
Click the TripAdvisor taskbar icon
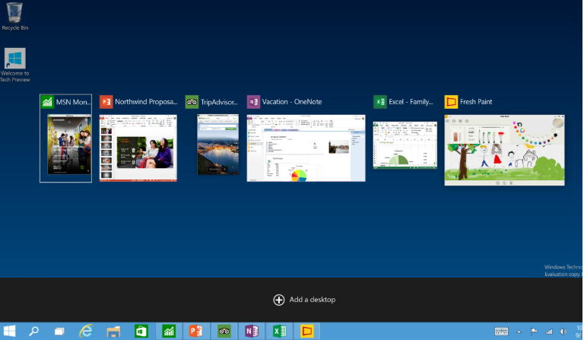pyautogui.click(x=224, y=331)
